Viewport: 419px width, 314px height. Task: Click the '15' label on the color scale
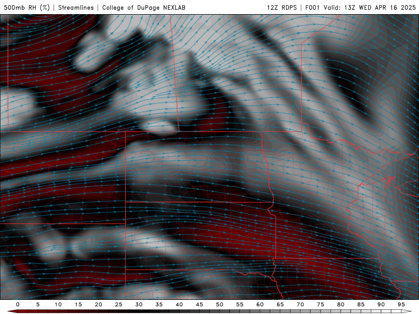coord(78,305)
